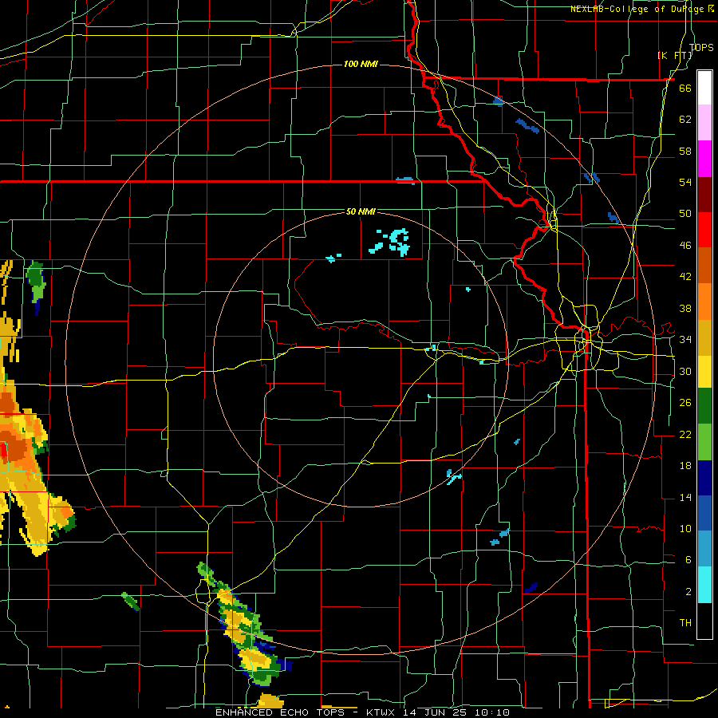Click the 30 legend value

click(685, 371)
